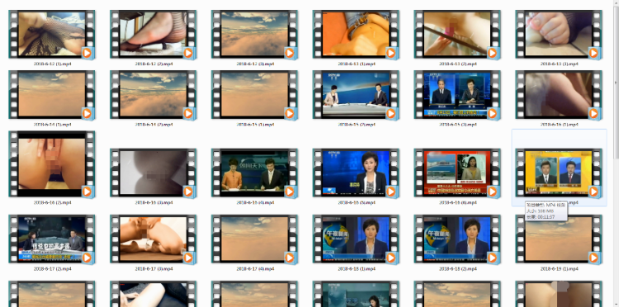The image size is (619, 307).
Task: Click play badge on 2018-6-18 (1).mp4
Action: pos(391,258)
